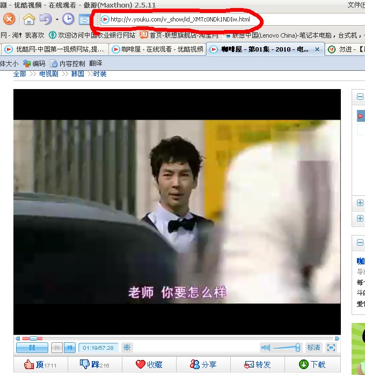The image size is (365, 375).
Task: Adjust the volume slider handle
Action: tap(298, 348)
